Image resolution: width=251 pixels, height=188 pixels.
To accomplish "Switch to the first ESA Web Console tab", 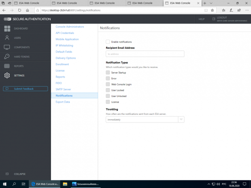I will [31, 3].
